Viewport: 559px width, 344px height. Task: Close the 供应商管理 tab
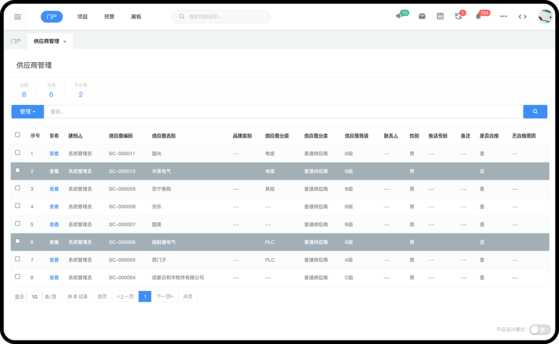click(x=65, y=42)
